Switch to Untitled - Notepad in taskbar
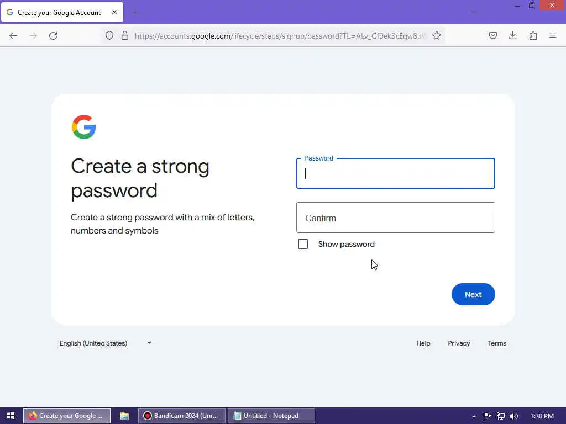The height and width of the screenshot is (424, 566). click(x=271, y=416)
